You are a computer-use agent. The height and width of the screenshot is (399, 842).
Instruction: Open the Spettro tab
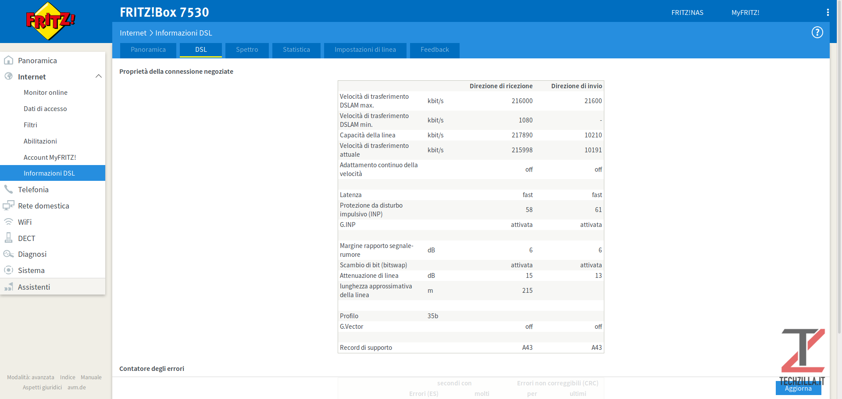coord(247,50)
